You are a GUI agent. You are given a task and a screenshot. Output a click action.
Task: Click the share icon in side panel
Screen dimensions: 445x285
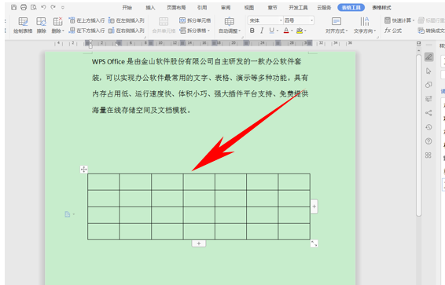[428, 113]
